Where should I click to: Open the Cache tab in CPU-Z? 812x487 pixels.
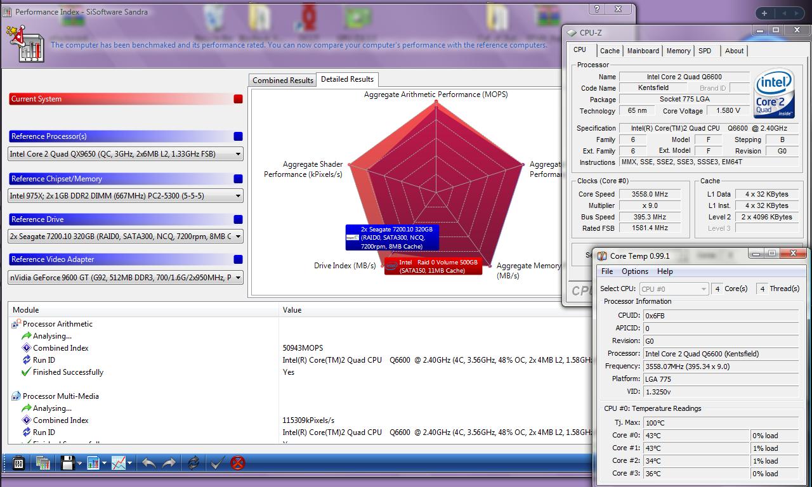(610, 51)
